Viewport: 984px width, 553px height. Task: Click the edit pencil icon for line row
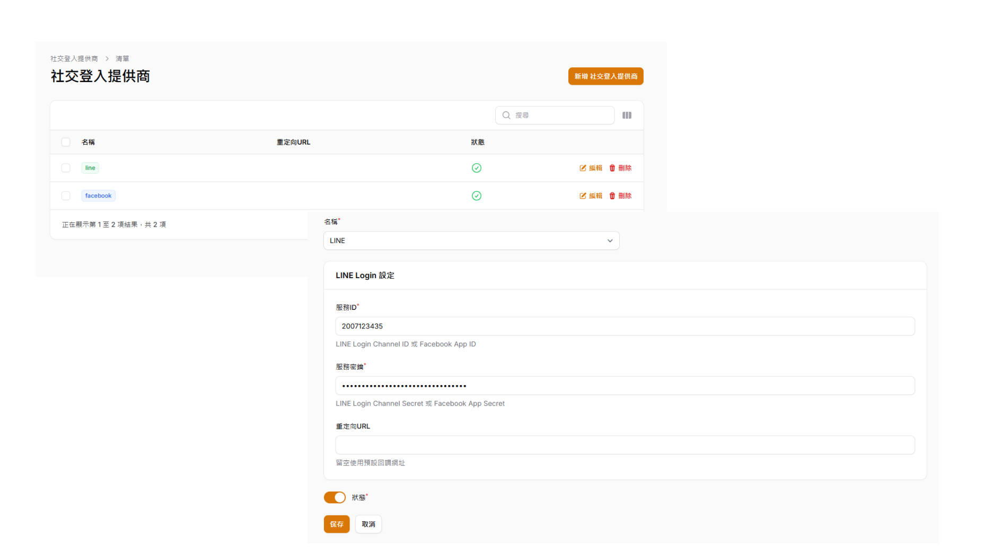point(583,168)
